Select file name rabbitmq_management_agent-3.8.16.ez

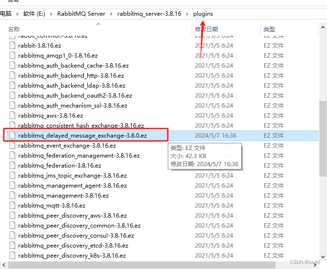pyautogui.click(x=72, y=186)
